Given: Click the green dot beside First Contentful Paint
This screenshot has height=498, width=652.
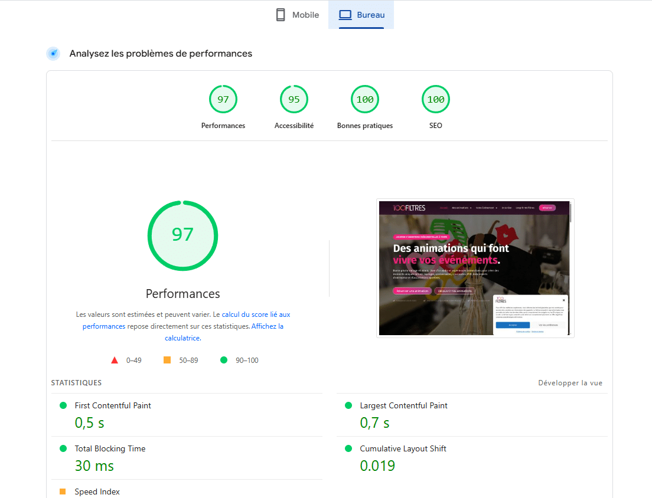Looking at the screenshot, I should click(x=63, y=405).
